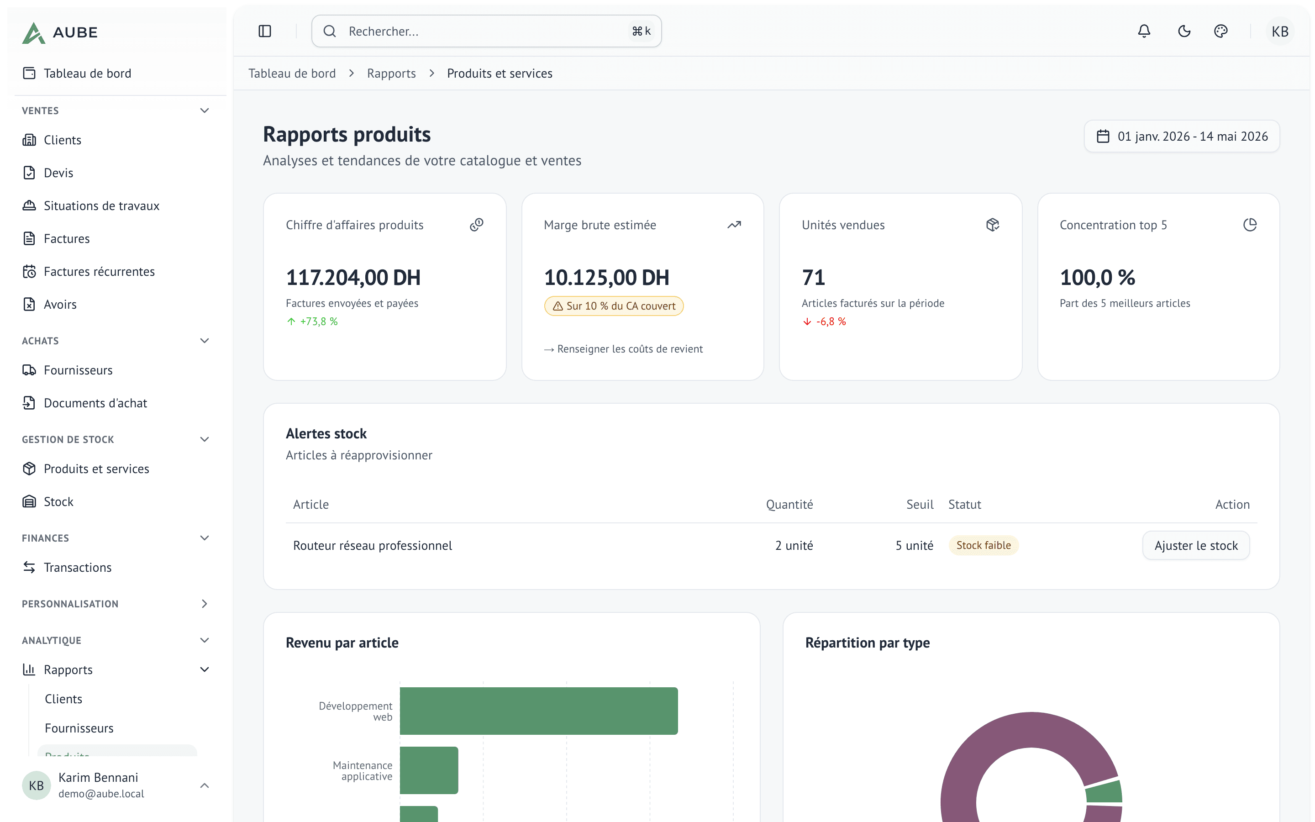1315x822 pixels.
Task: Open Factures in sidebar
Action: (117, 238)
